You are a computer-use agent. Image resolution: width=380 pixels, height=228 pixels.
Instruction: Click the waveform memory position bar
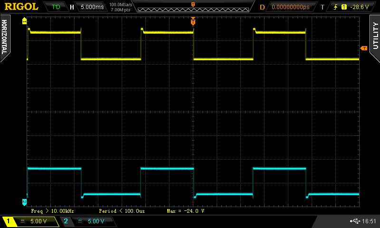coord(193,7)
